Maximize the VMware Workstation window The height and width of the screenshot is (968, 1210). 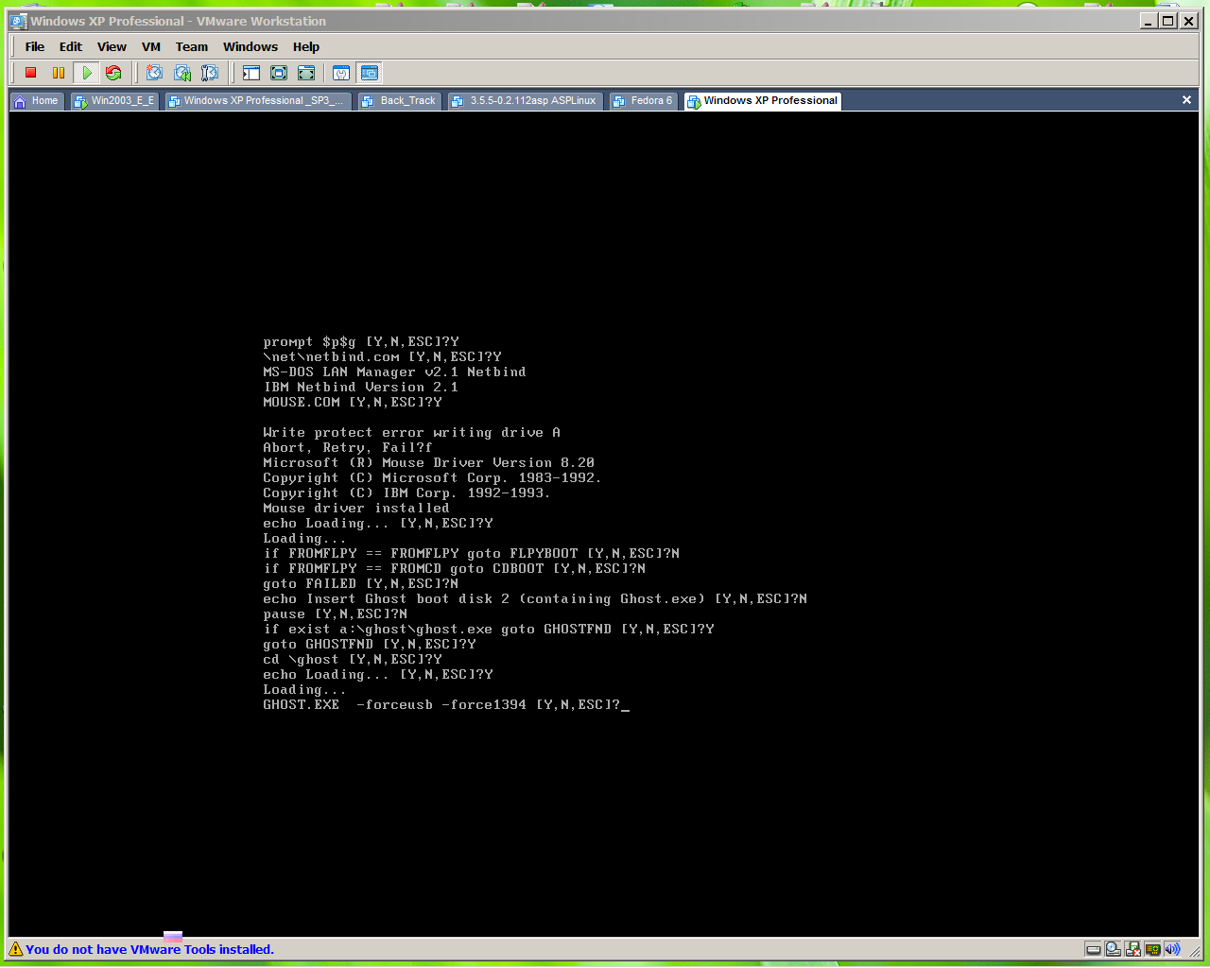click(1168, 21)
